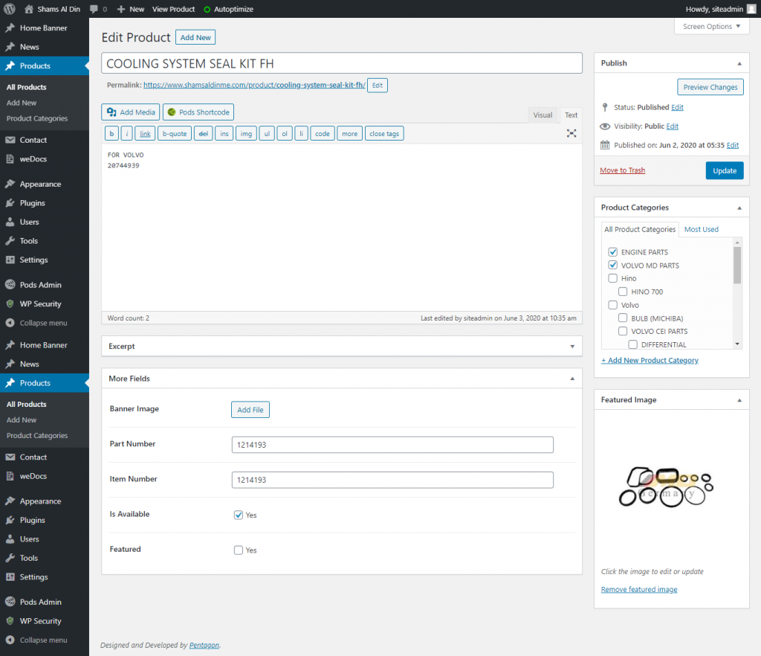Image resolution: width=761 pixels, height=656 pixels.
Task: Open the WordPress logo menu
Action: 9,9
